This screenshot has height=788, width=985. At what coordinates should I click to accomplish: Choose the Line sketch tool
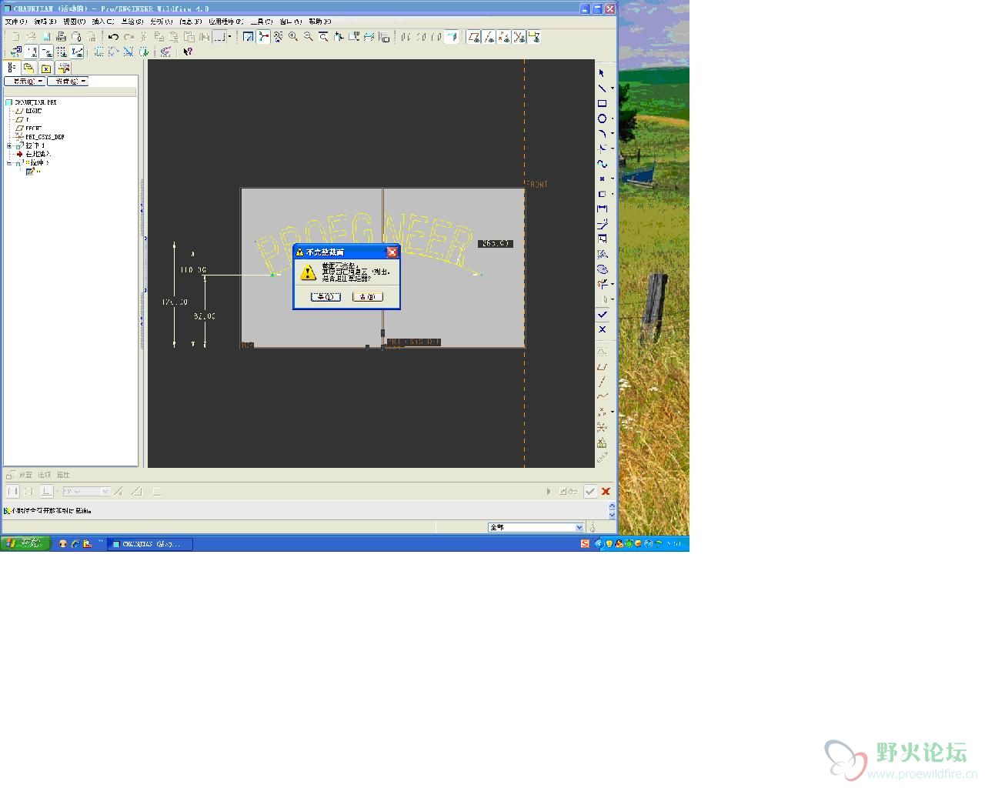(x=602, y=88)
